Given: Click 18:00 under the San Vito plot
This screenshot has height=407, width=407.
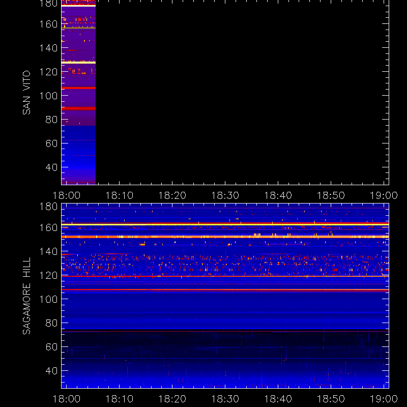Looking at the screenshot, I should (67, 195).
